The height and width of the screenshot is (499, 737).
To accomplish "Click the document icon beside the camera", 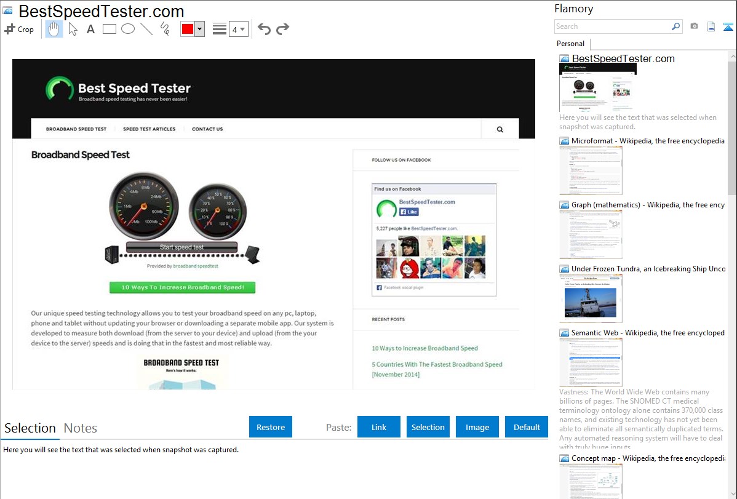I will point(711,26).
